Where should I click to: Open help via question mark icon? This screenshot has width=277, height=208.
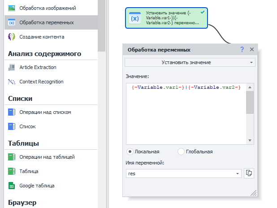242,50
